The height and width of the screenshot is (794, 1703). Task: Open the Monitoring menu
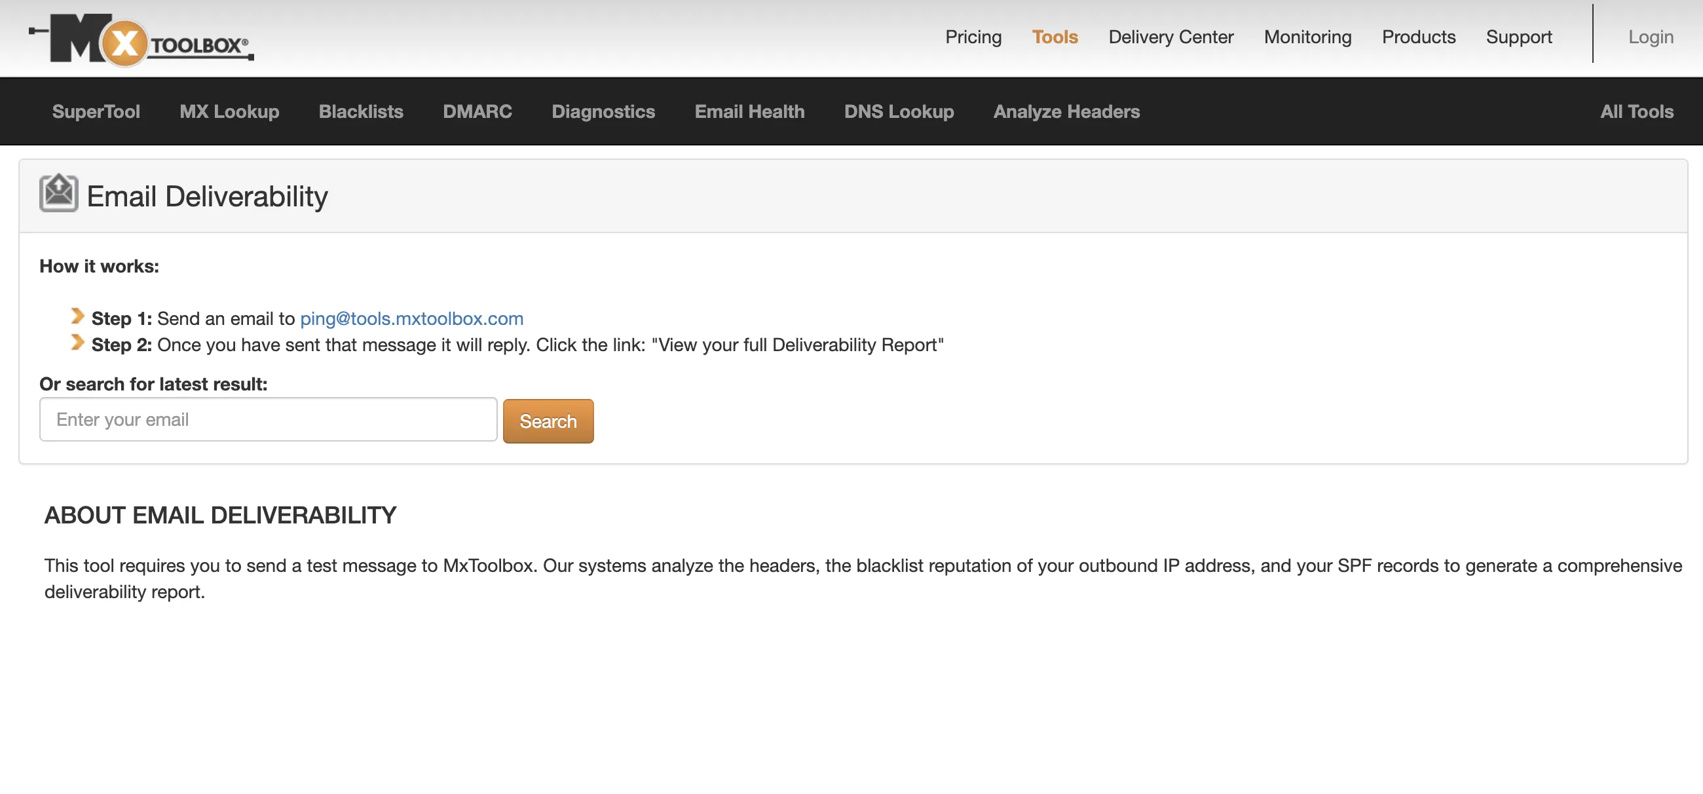tap(1307, 37)
